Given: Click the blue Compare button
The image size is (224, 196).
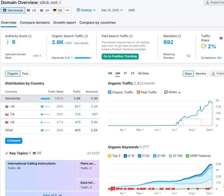Looking at the screenshot, I should point(14,141).
